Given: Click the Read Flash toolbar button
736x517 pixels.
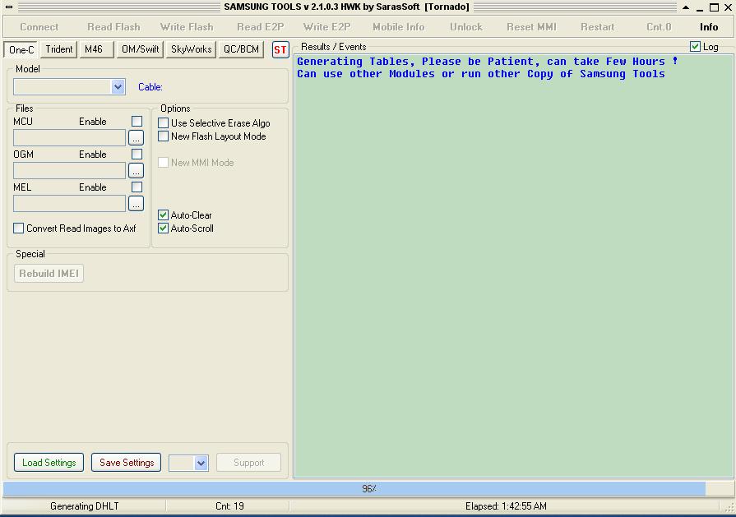Looking at the screenshot, I should point(113,27).
